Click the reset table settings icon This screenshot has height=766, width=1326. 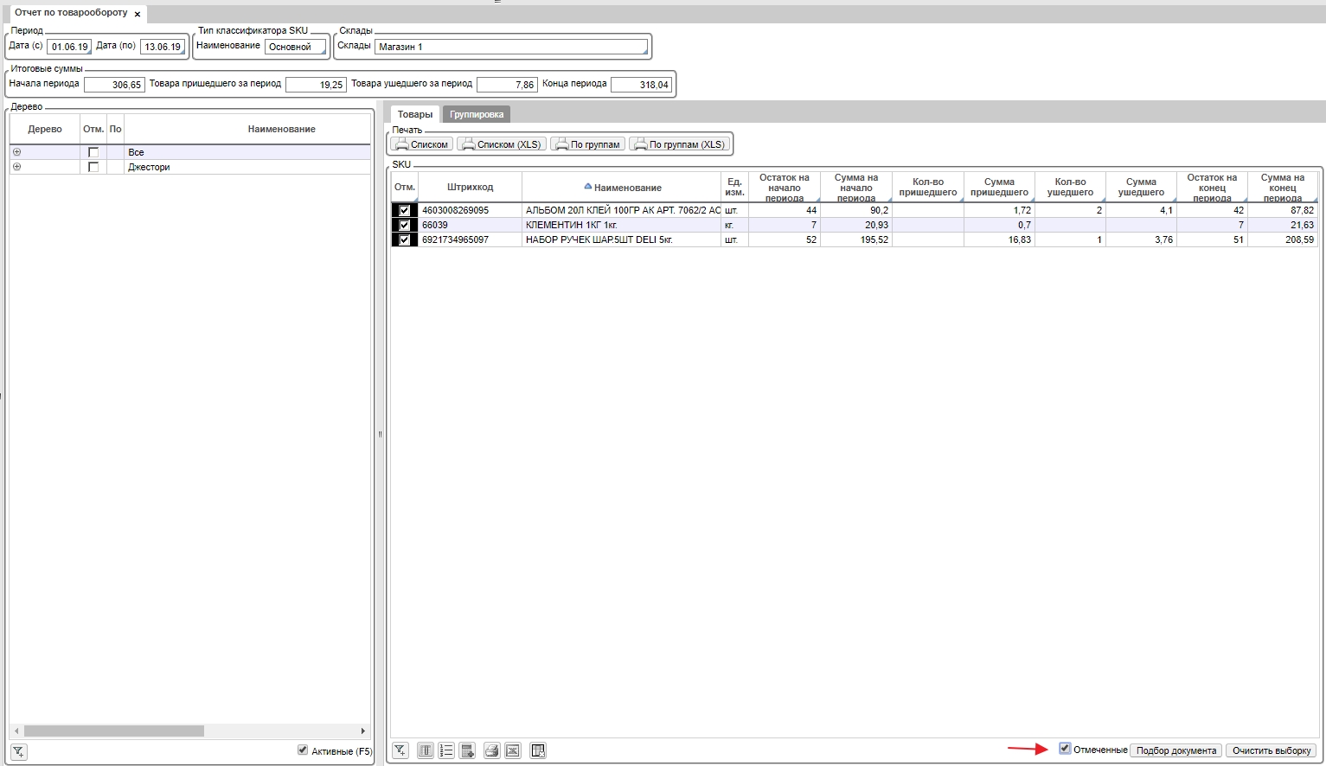pyautogui.click(x=537, y=750)
